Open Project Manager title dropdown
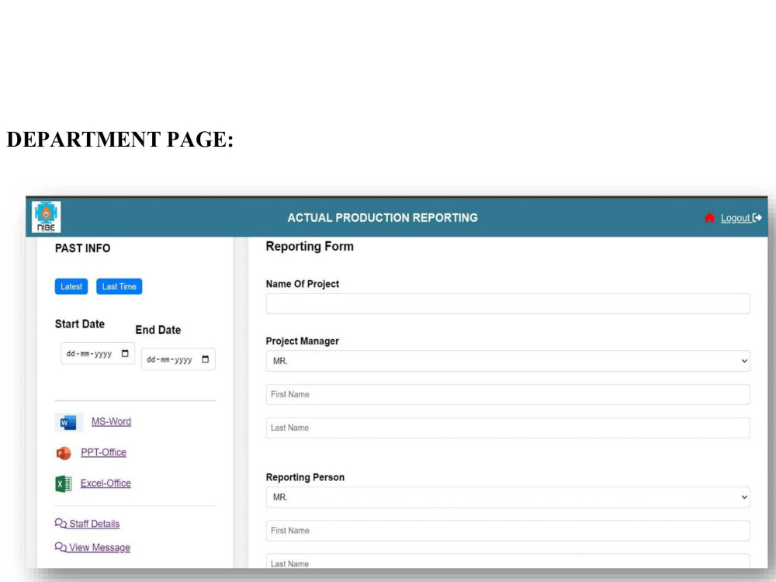 (508, 362)
